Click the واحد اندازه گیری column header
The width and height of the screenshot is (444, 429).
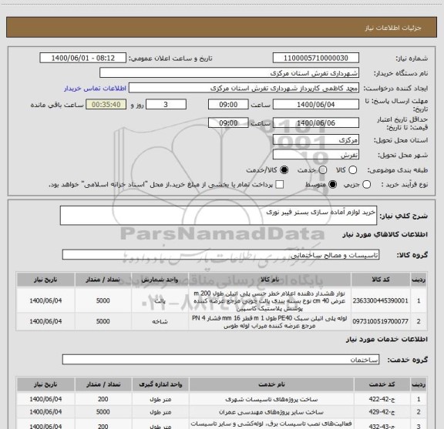[160, 384]
